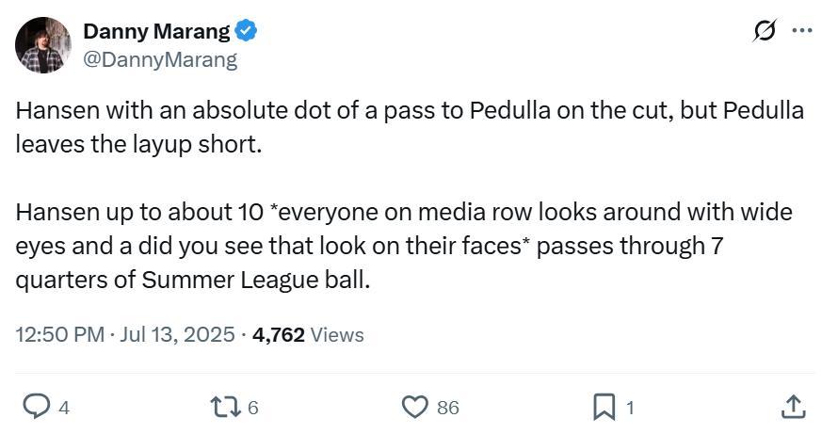
Task: View the 4,762 Views analytics
Action: [x=308, y=334]
